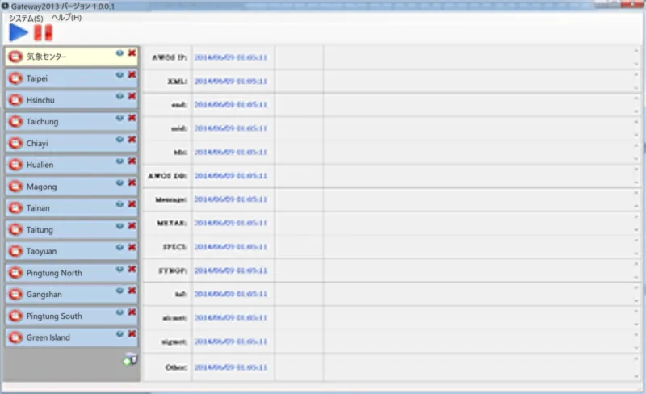The height and width of the screenshot is (394, 646).
Task: Select the Taipei station row
Action: coord(72,78)
